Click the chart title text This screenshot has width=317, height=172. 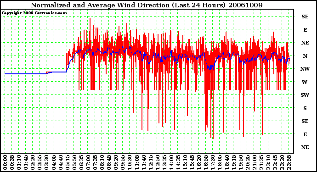(147, 5)
